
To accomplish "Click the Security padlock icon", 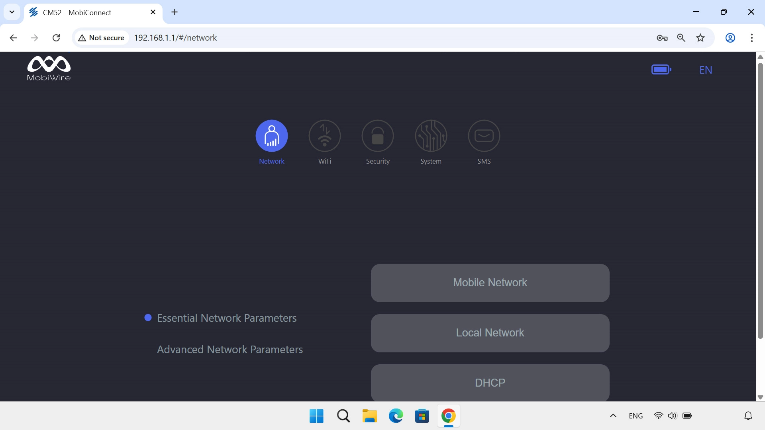I will (378, 136).
